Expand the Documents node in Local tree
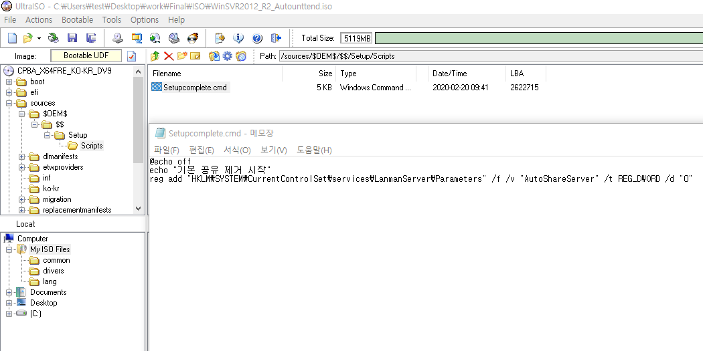Screen dimensions: 703x351 [9, 292]
